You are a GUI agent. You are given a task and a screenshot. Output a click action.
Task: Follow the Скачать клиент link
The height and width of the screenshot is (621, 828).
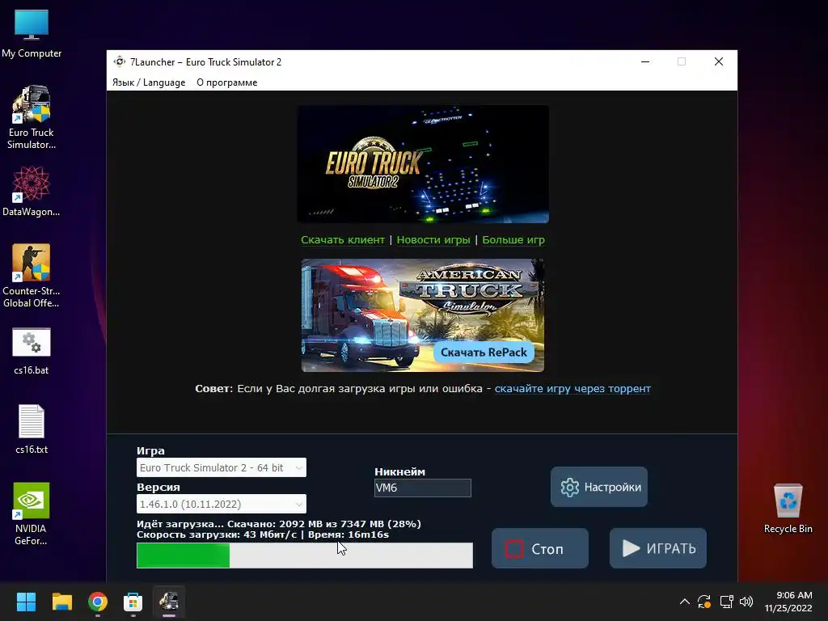pyautogui.click(x=343, y=239)
